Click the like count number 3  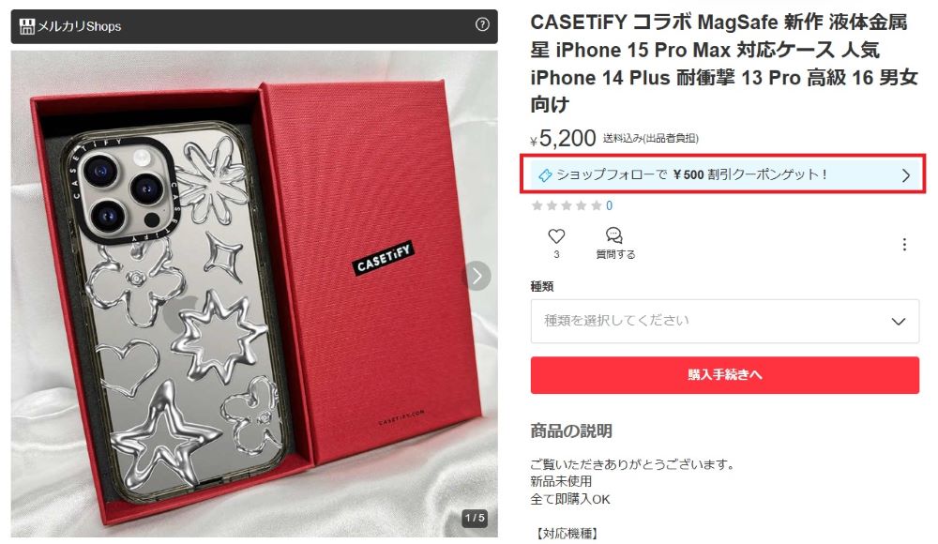pyautogui.click(x=556, y=254)
